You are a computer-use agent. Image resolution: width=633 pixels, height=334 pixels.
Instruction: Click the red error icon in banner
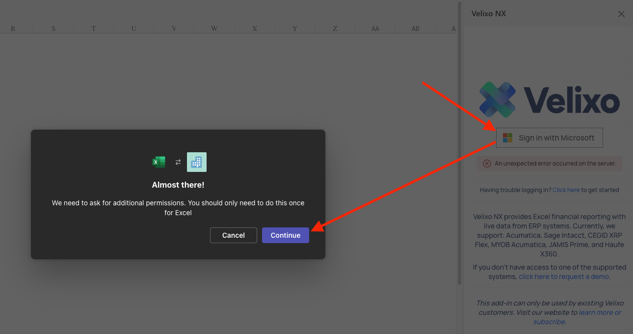coord(487,164)
